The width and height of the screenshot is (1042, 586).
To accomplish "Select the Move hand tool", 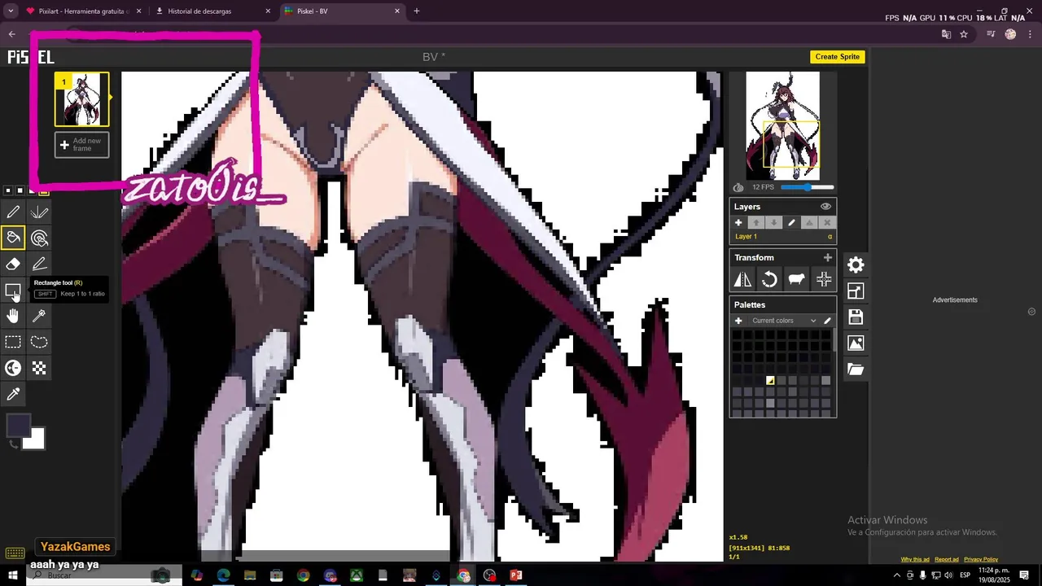I will click(13, 317).
